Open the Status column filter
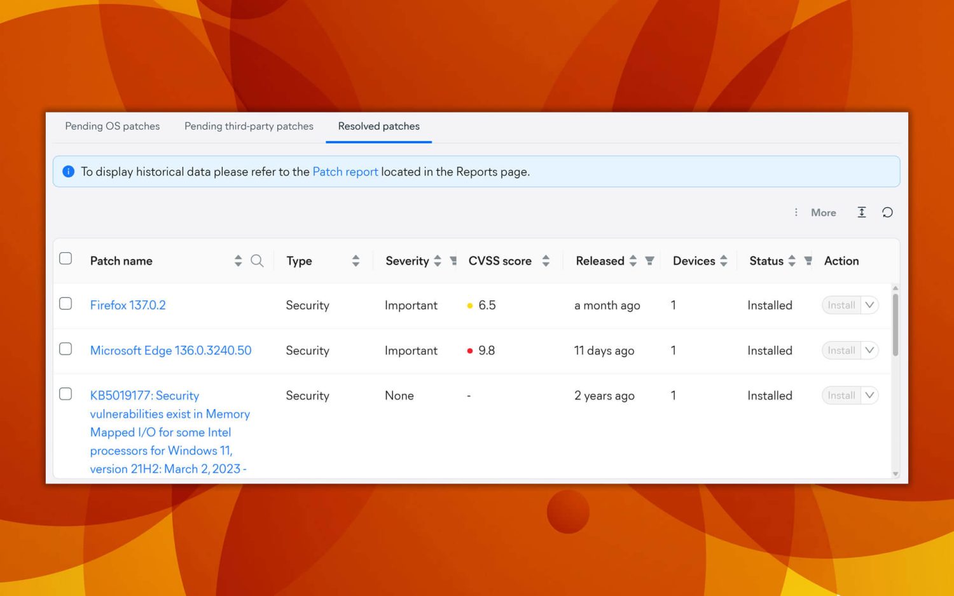Viewport: 954px width, 596px height. point(807,261)
